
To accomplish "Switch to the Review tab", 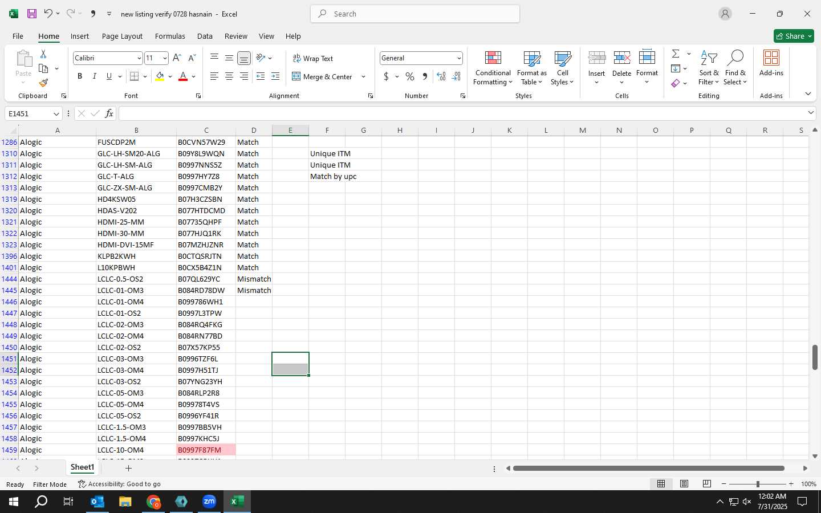I will coord(236,36).
